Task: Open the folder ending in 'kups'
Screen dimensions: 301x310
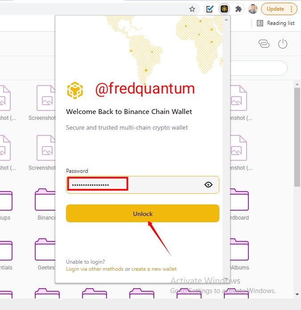Action: click(x=6, y=201)
